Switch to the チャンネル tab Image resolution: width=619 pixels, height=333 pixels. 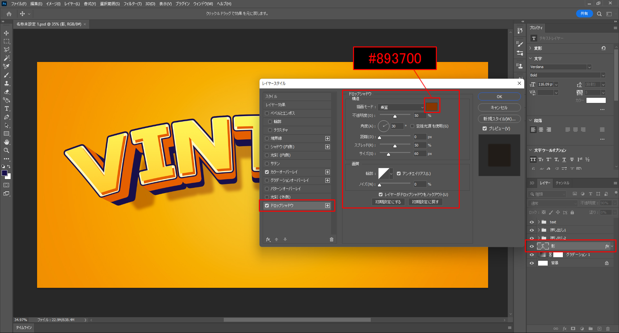coord(562,183)
